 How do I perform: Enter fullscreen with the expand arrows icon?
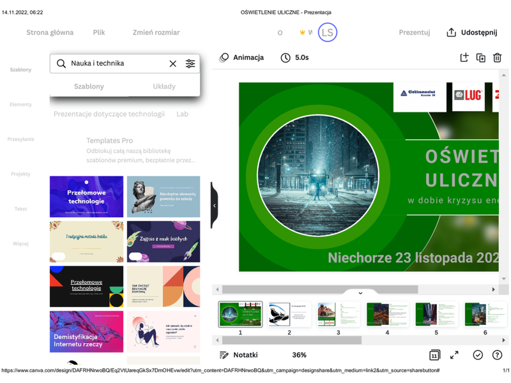[454, 355]
